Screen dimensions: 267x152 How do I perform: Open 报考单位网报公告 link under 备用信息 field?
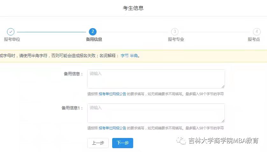(112, 94)
